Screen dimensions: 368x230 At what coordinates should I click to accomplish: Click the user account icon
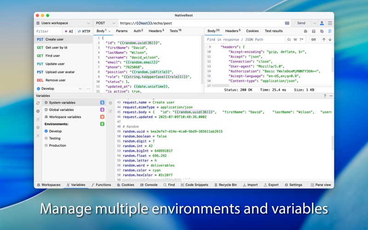click(322, 23)
